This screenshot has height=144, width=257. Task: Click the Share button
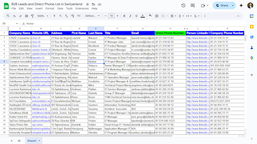point(222,6)
